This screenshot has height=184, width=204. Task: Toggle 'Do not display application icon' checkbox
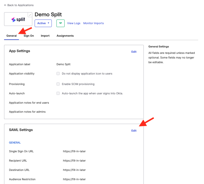tap(58, 74)
